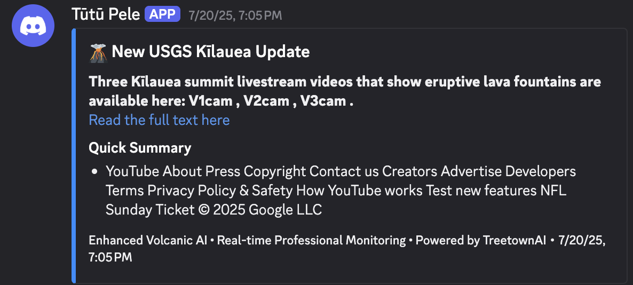Click the Sunday Ticket © 2025 Google LLC line
This screenshot has height=285, width=633.
coord(213,210)
